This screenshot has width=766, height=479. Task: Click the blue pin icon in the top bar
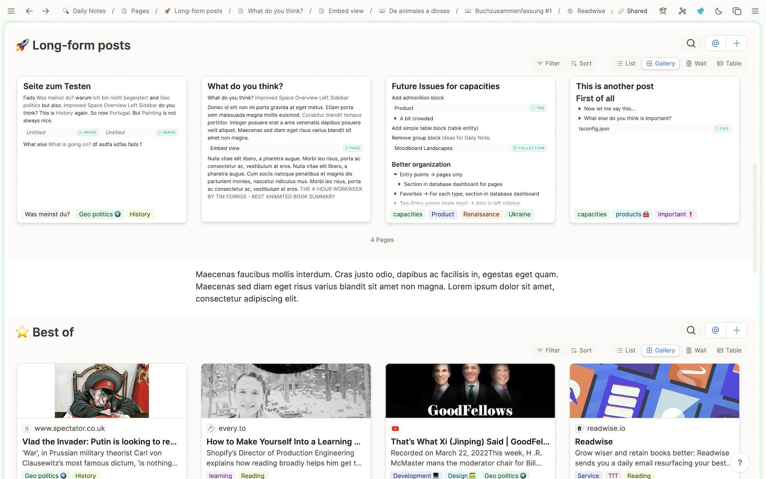coord(701,11)
